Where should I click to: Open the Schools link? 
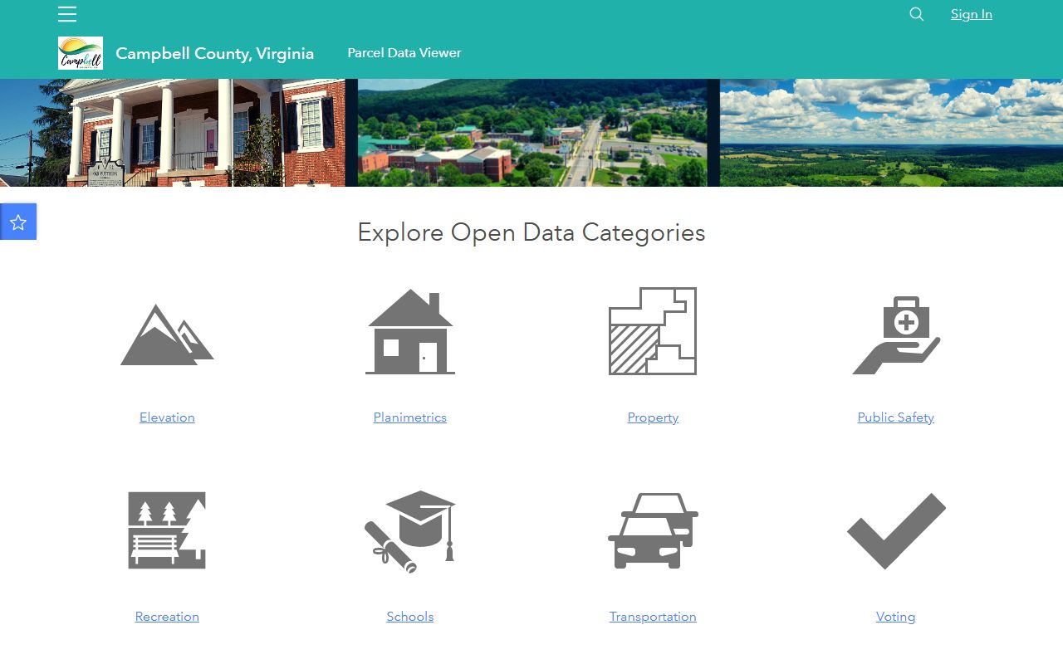click(x=410, y=617)
